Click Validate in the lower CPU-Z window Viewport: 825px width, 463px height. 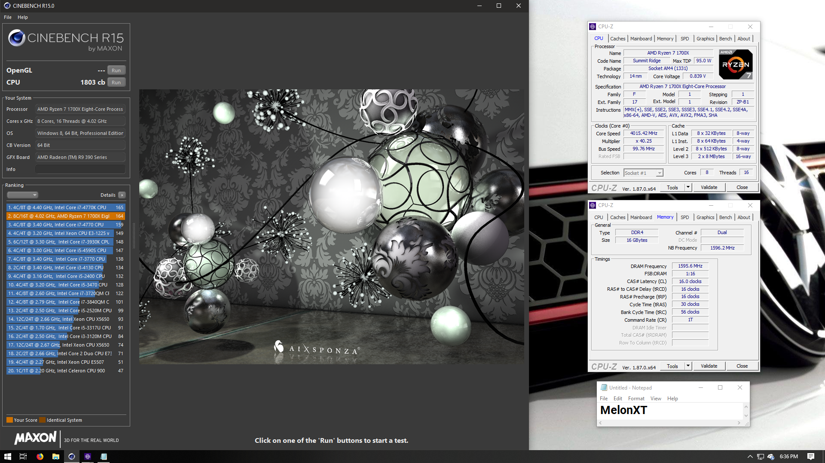tap(709, 366)
